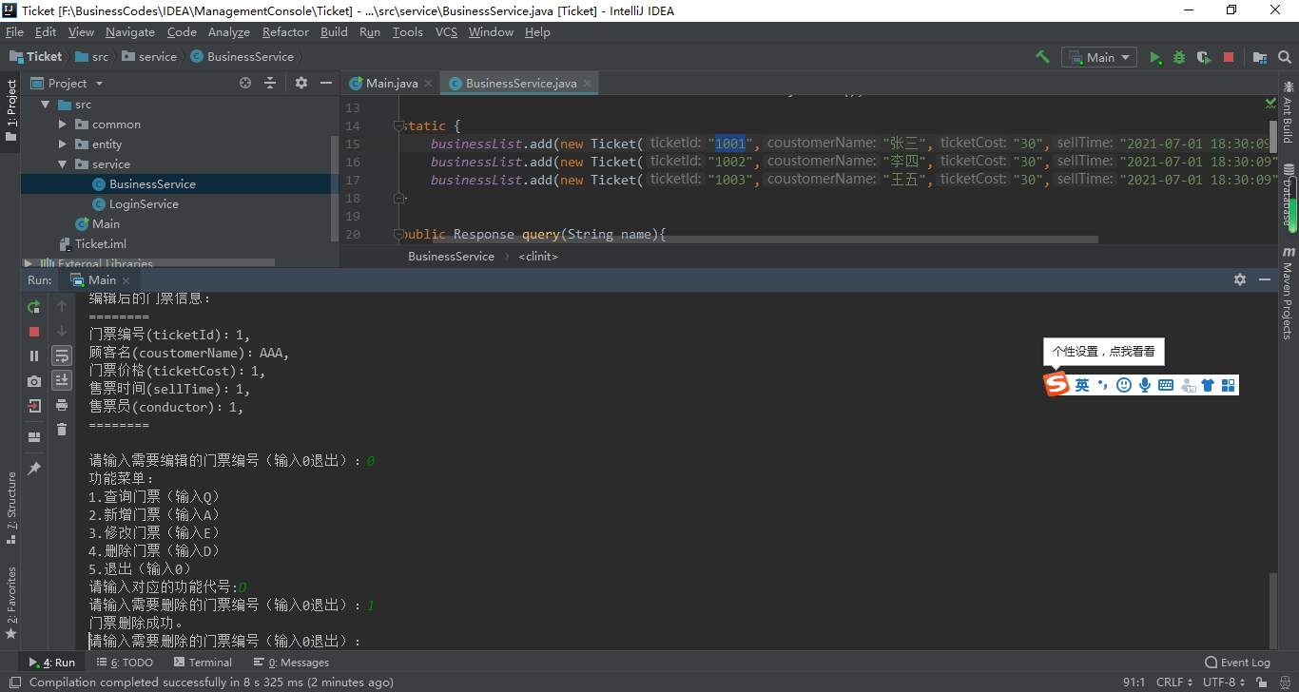The width and height of the screenshot is (1299, 692).
Task: Open Search Everywhere magnifier icon
Action: pos(1283,57)
